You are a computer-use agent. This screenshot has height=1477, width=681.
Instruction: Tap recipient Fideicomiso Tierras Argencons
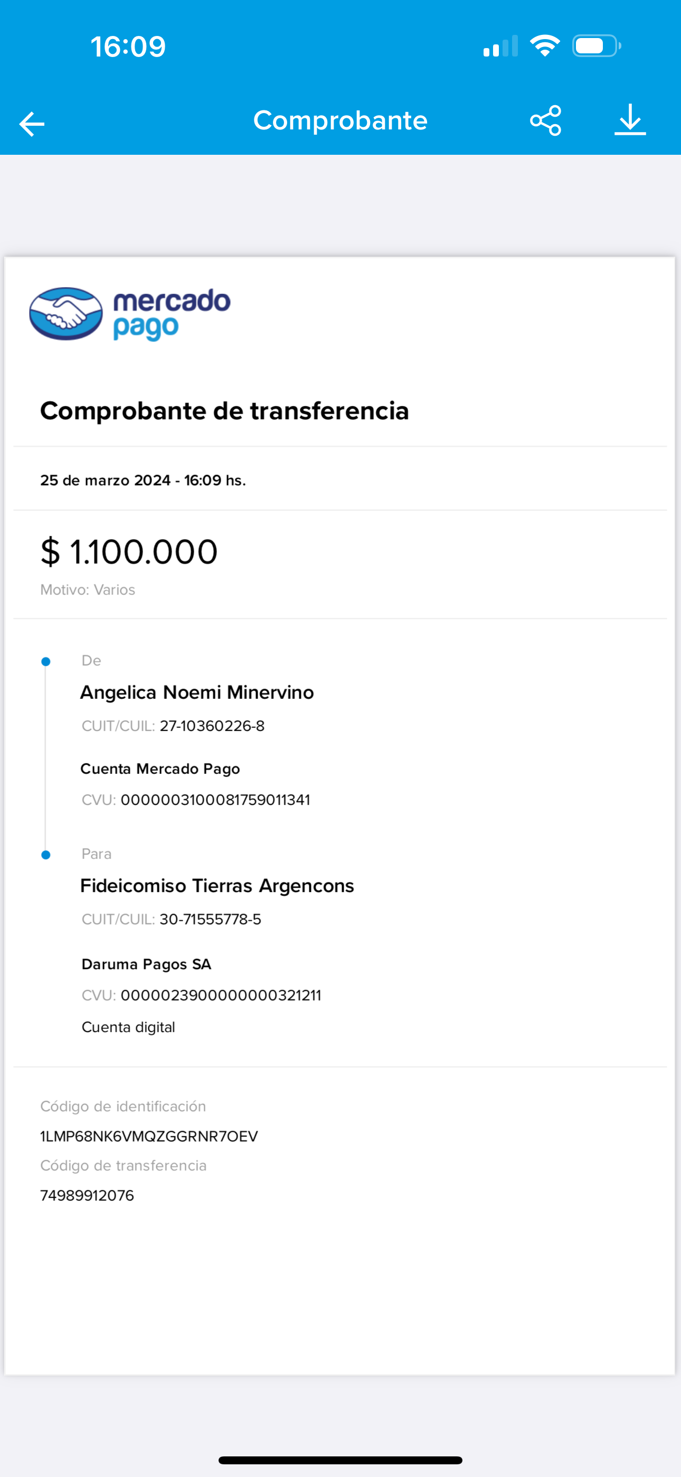217,886
